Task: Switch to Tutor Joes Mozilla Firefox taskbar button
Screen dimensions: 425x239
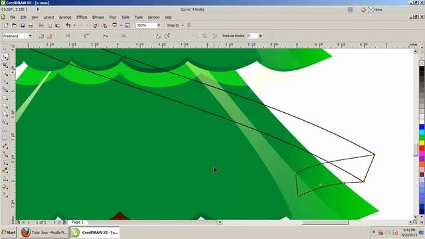Action: point(44,232)
